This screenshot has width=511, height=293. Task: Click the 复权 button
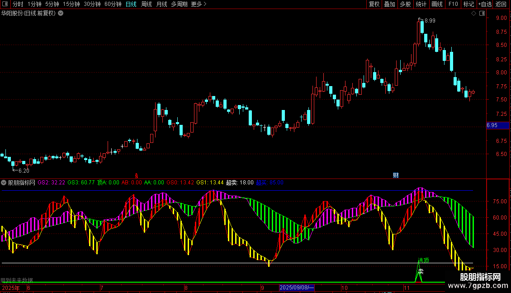click(374, 4)
